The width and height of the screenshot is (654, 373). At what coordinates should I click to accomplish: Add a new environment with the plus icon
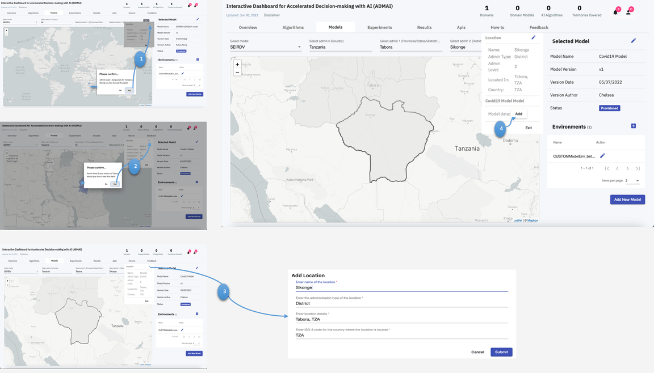tap(634, 126)
